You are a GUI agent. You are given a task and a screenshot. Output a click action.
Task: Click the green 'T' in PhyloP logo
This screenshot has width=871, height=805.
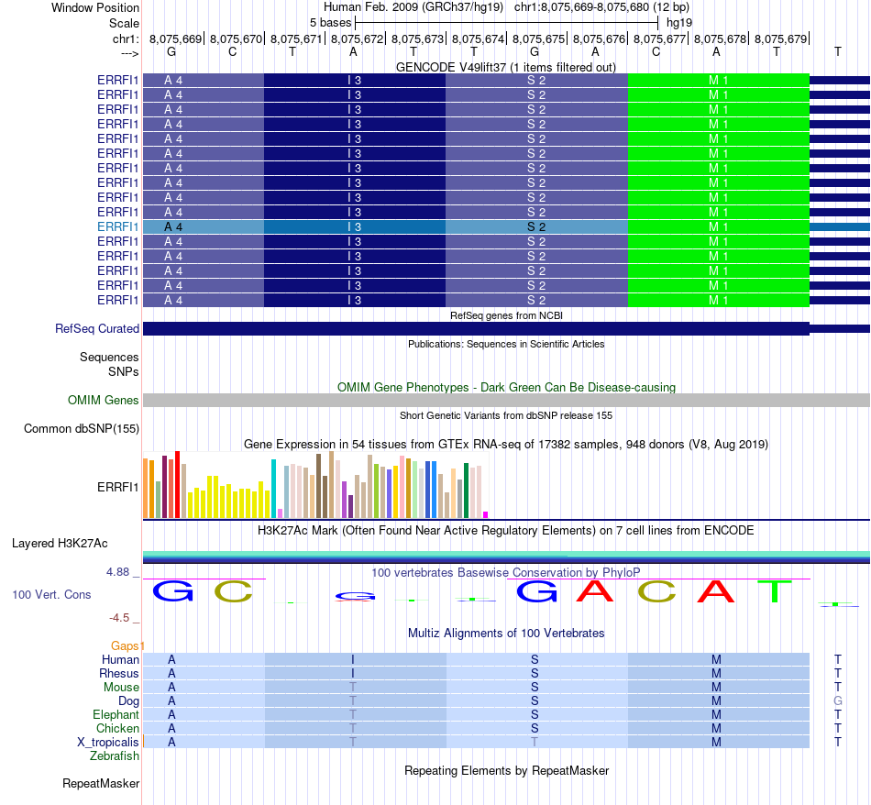775,591
